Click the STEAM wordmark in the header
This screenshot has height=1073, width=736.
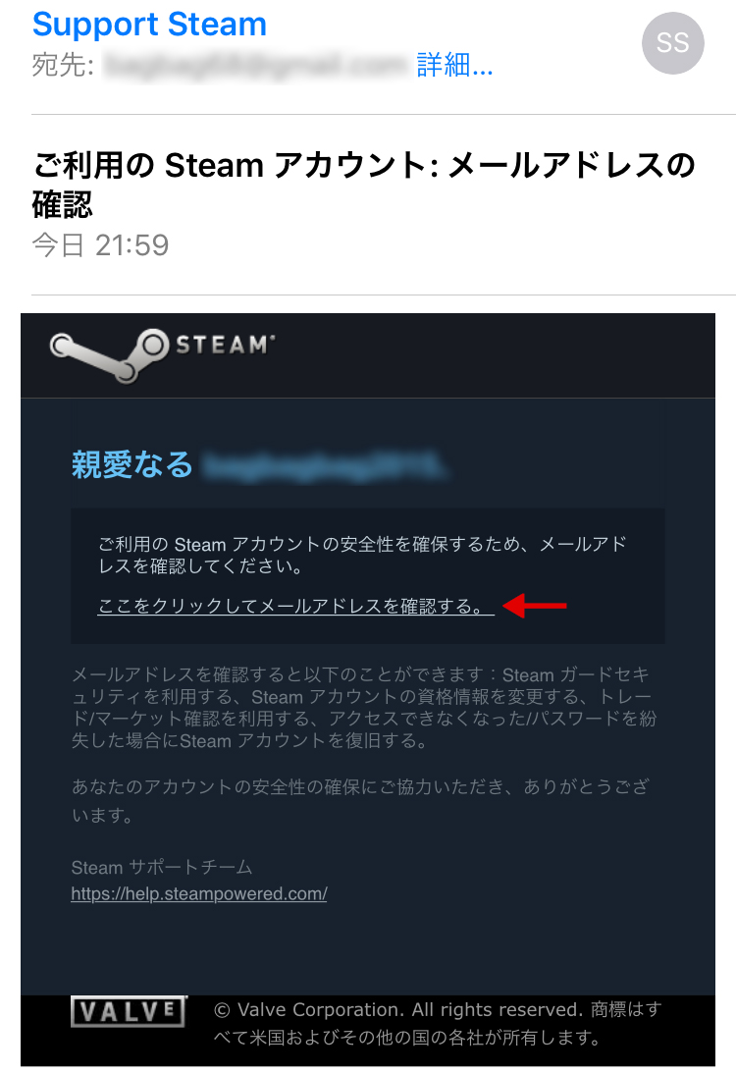pyautogui.click(x=225, y=345)
